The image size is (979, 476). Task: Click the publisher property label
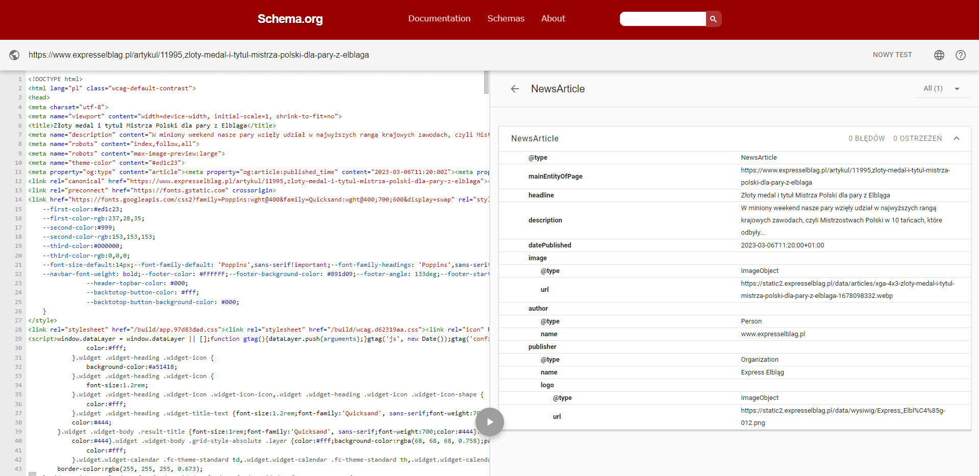[x=542, y=347]
